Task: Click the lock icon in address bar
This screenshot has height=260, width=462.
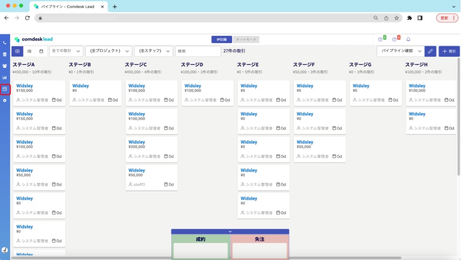Action: click(x=40, y=18)
